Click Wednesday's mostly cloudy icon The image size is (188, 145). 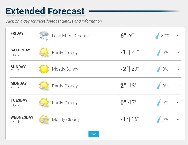[44, 119]
